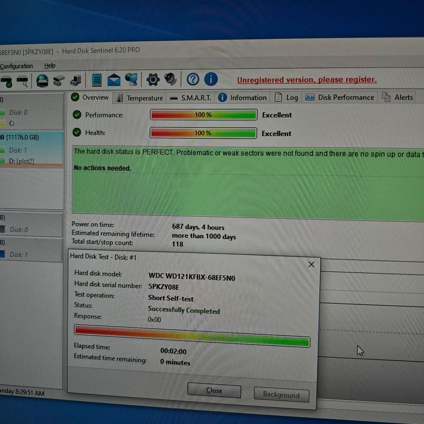
Task: Click the start/stop count value '118'
Action: point(178,244)
